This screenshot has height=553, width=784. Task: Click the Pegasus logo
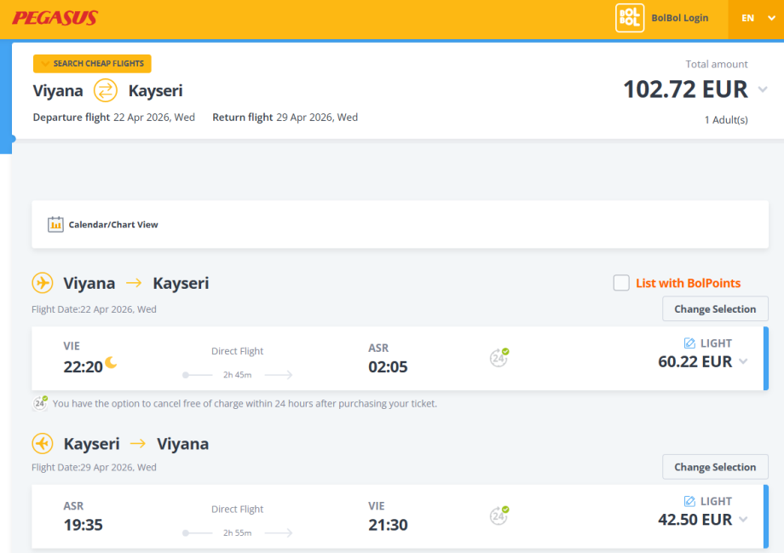click(x=55, y=18)
